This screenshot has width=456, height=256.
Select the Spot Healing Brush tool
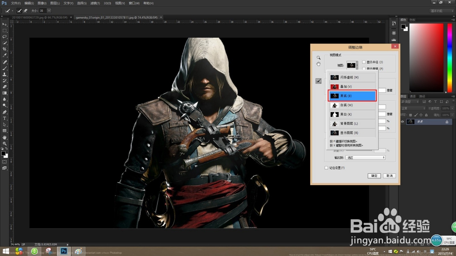point(5,62)
